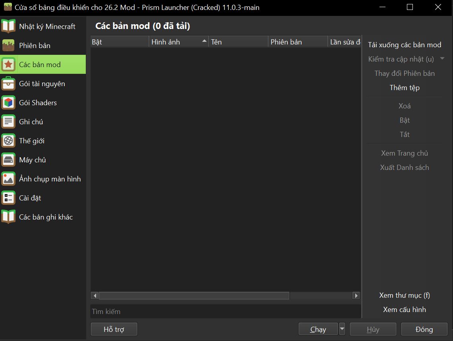
Task: Click the horizontal scrollbar right arrow
Action: point(356,295)
